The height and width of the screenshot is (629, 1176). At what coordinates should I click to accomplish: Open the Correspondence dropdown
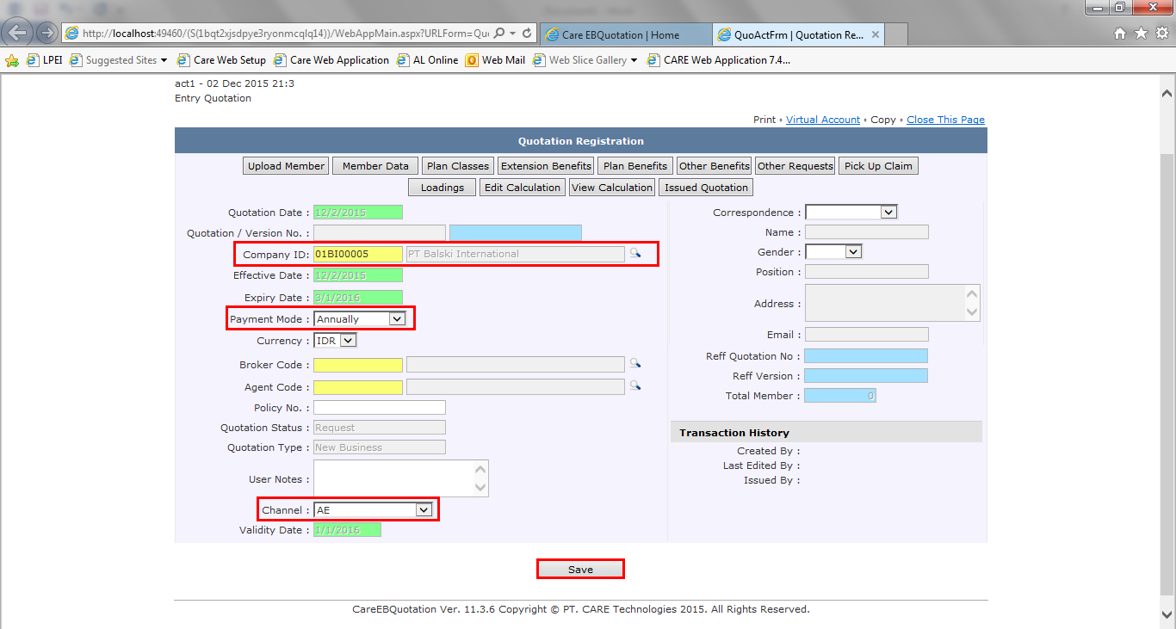(x=888, y=212)
